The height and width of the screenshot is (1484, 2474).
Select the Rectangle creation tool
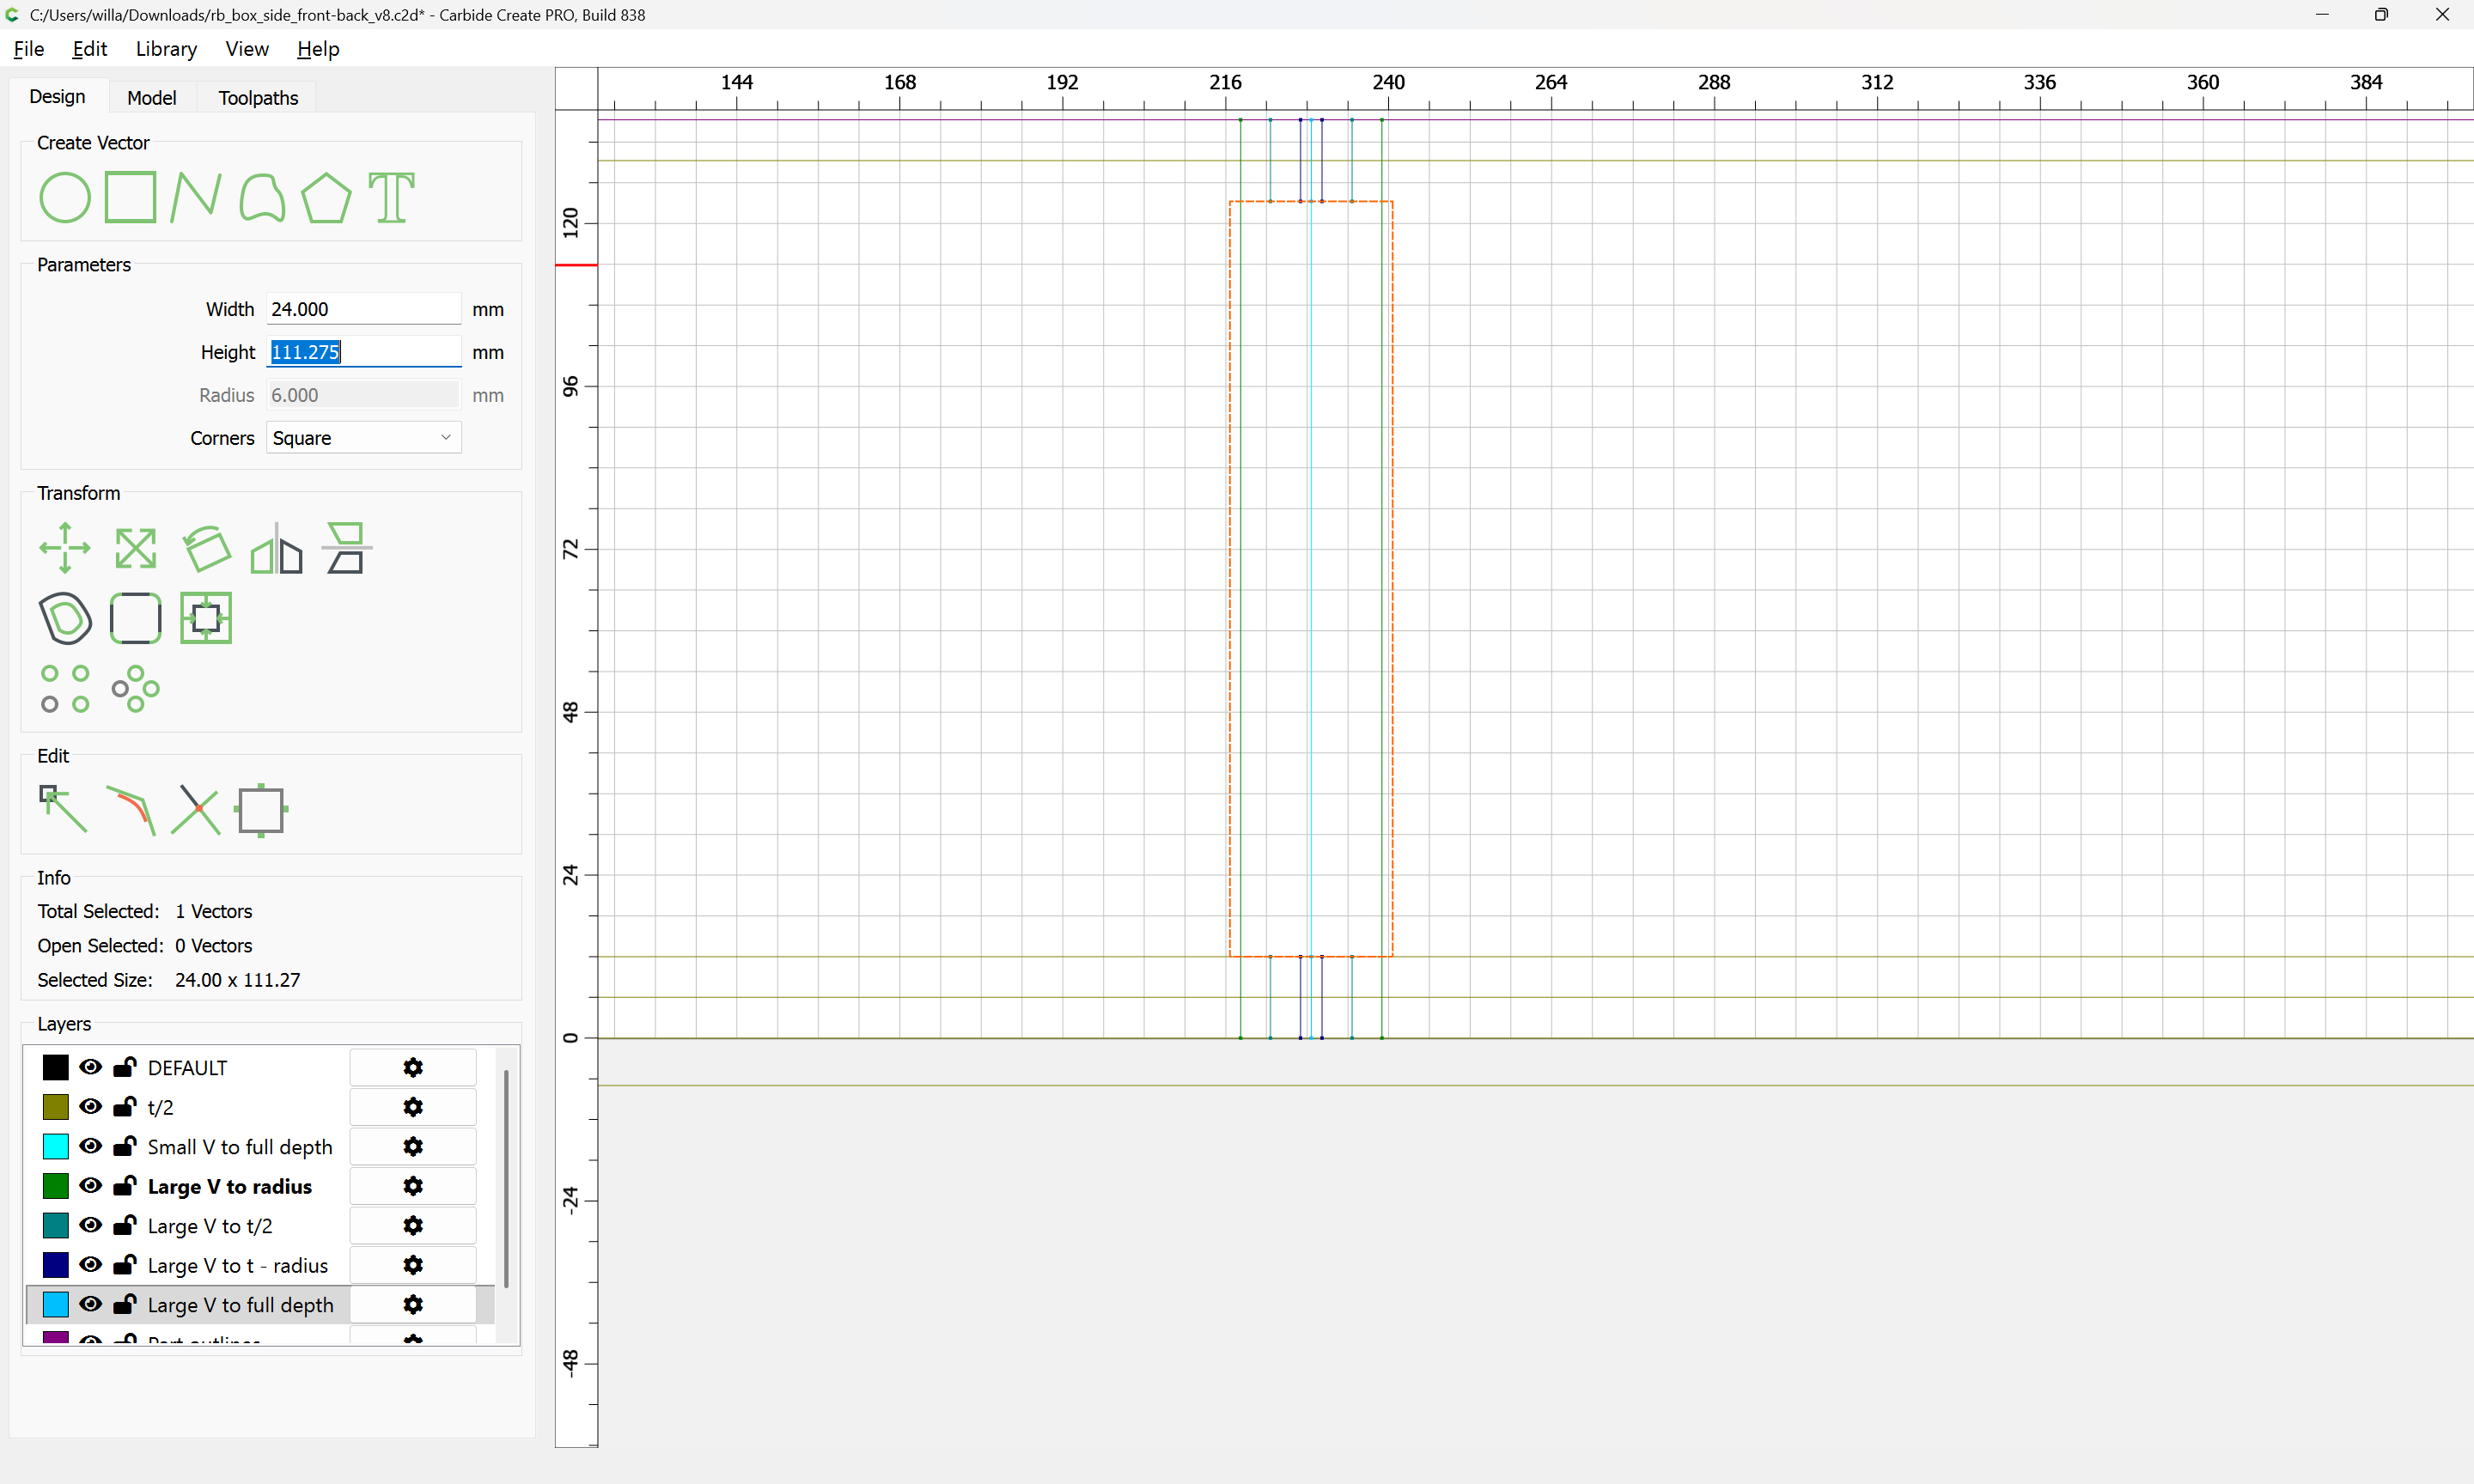130,197
